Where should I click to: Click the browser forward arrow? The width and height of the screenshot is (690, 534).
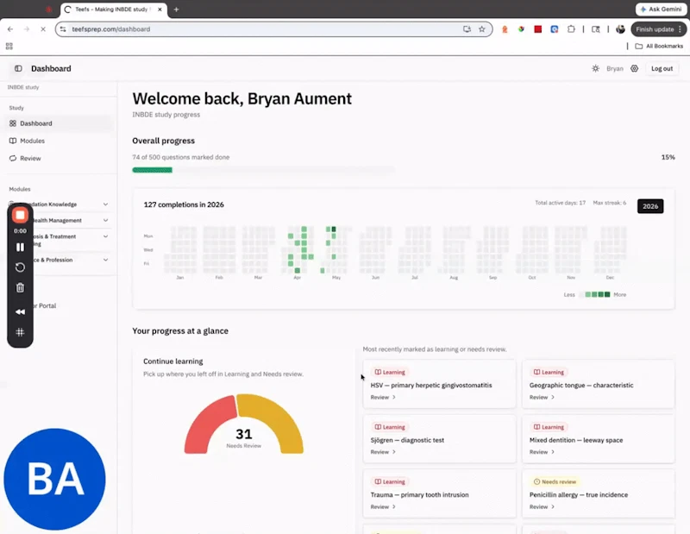tap(27, 29)
